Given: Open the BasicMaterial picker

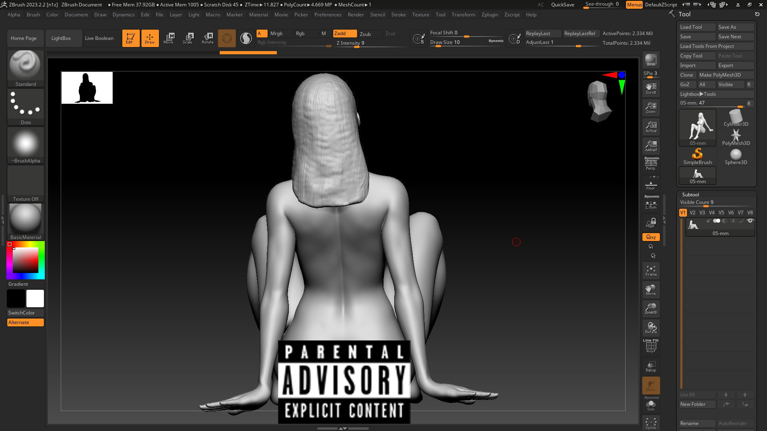Looking at the screenshot, I should click(x=26, y=222).
